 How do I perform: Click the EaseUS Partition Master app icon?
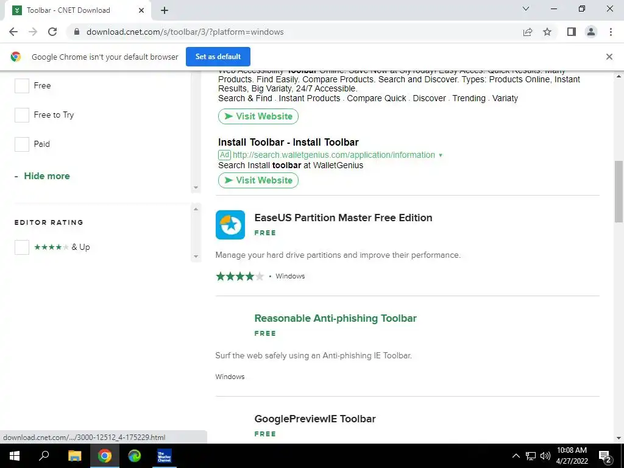230,225
